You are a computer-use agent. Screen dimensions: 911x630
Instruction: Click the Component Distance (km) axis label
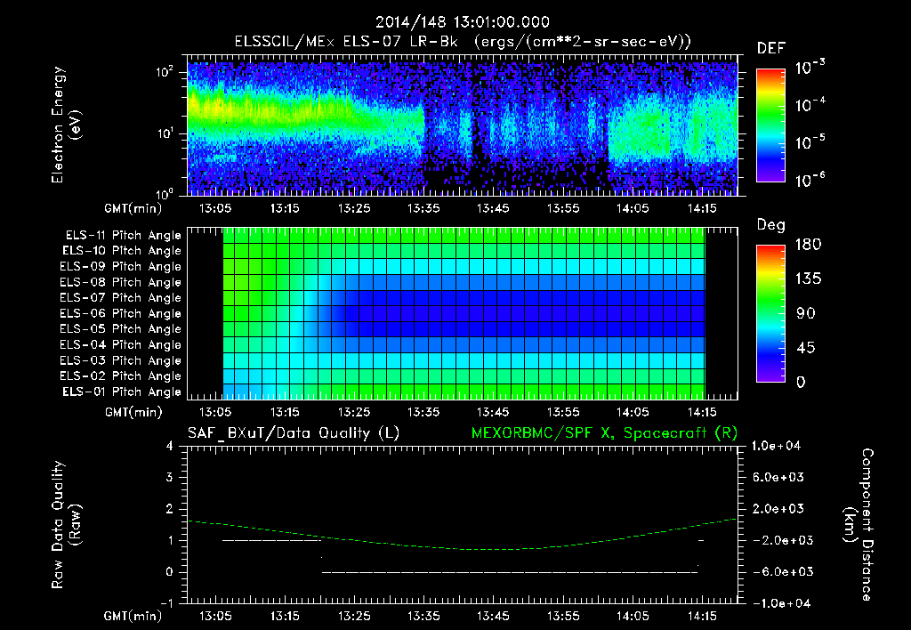859,525
